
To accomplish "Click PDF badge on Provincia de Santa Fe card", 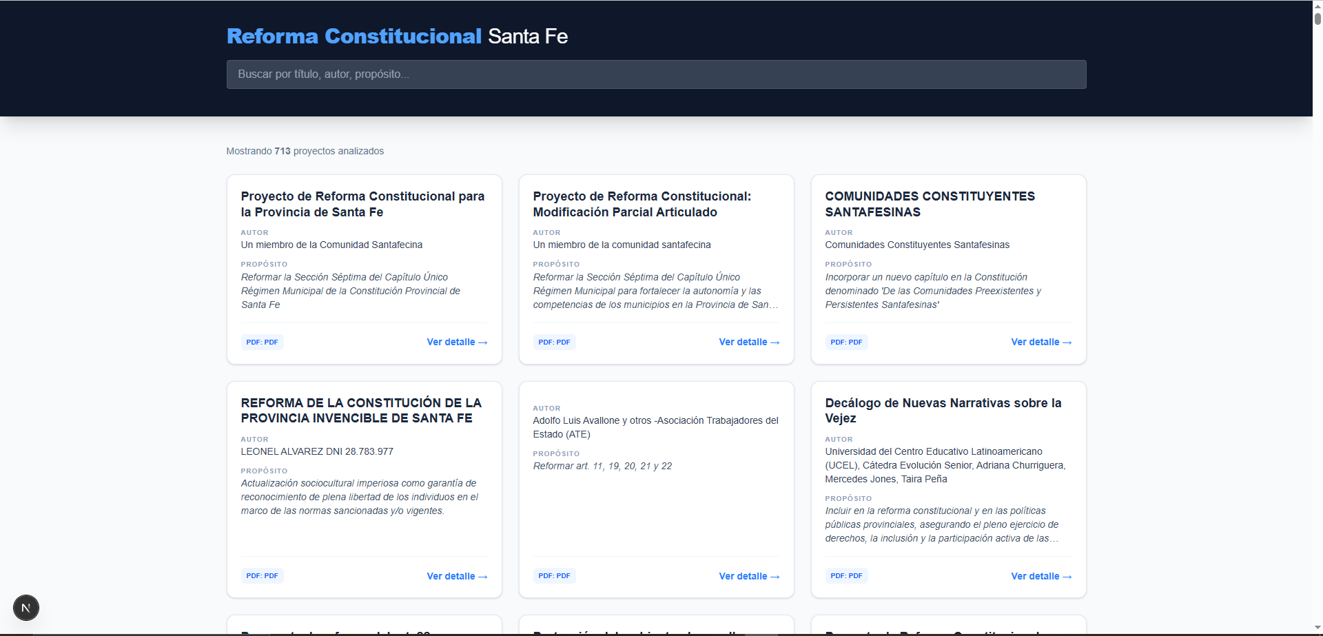I will [x=263, y=342].
